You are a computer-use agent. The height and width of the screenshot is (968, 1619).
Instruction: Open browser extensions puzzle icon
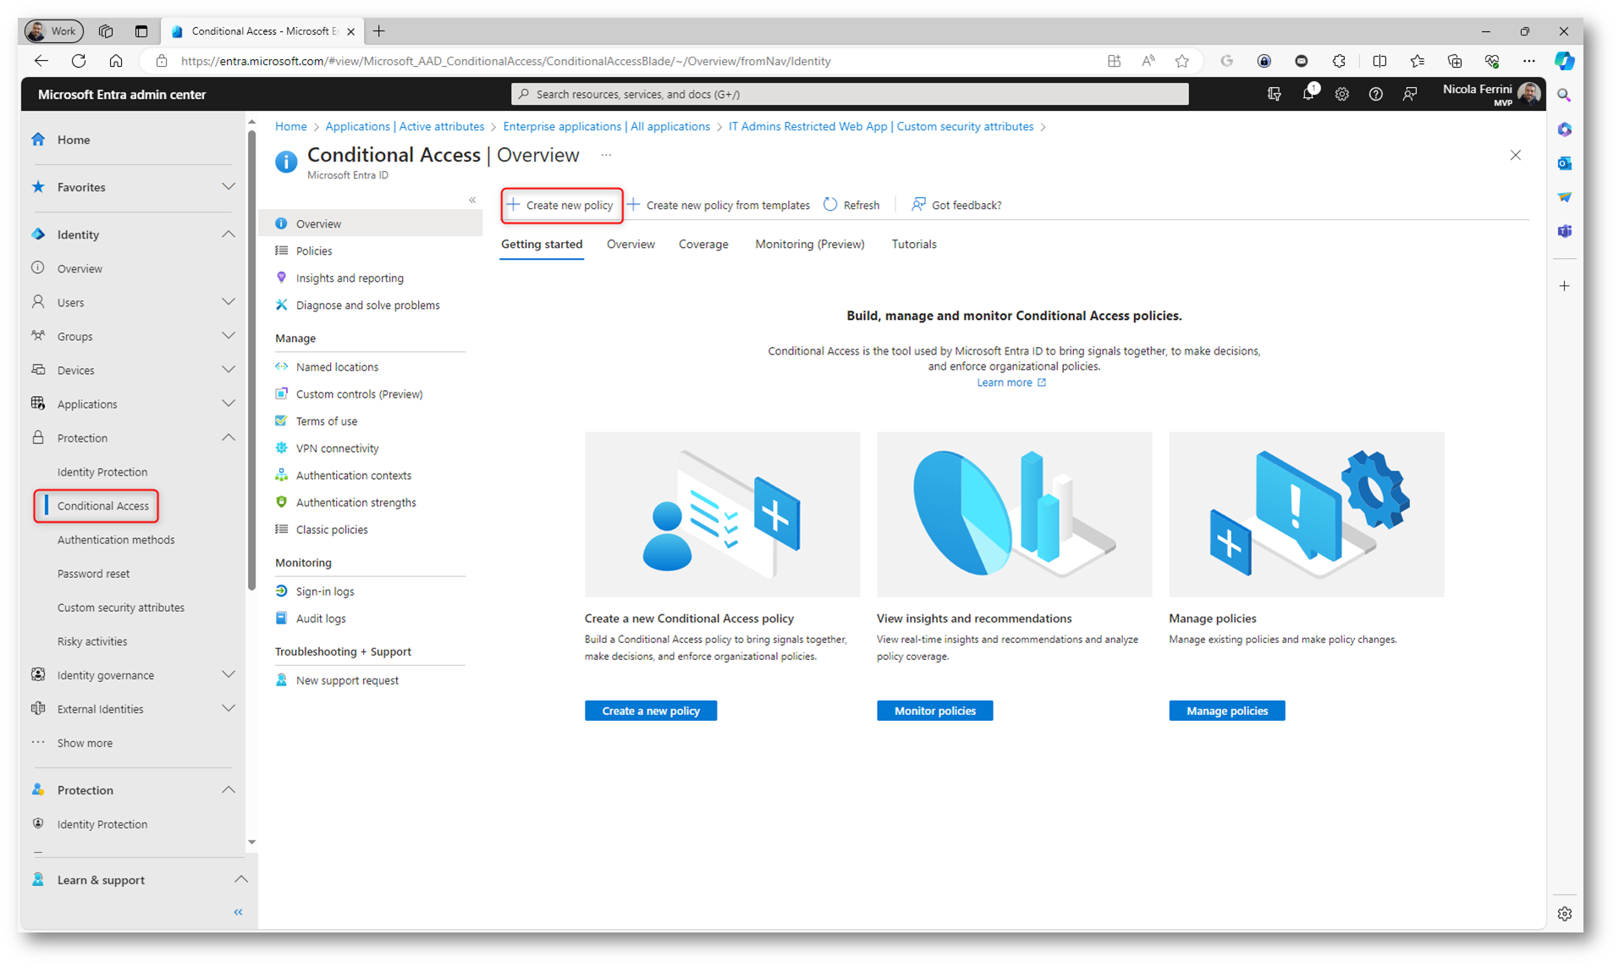[1339, 61]
